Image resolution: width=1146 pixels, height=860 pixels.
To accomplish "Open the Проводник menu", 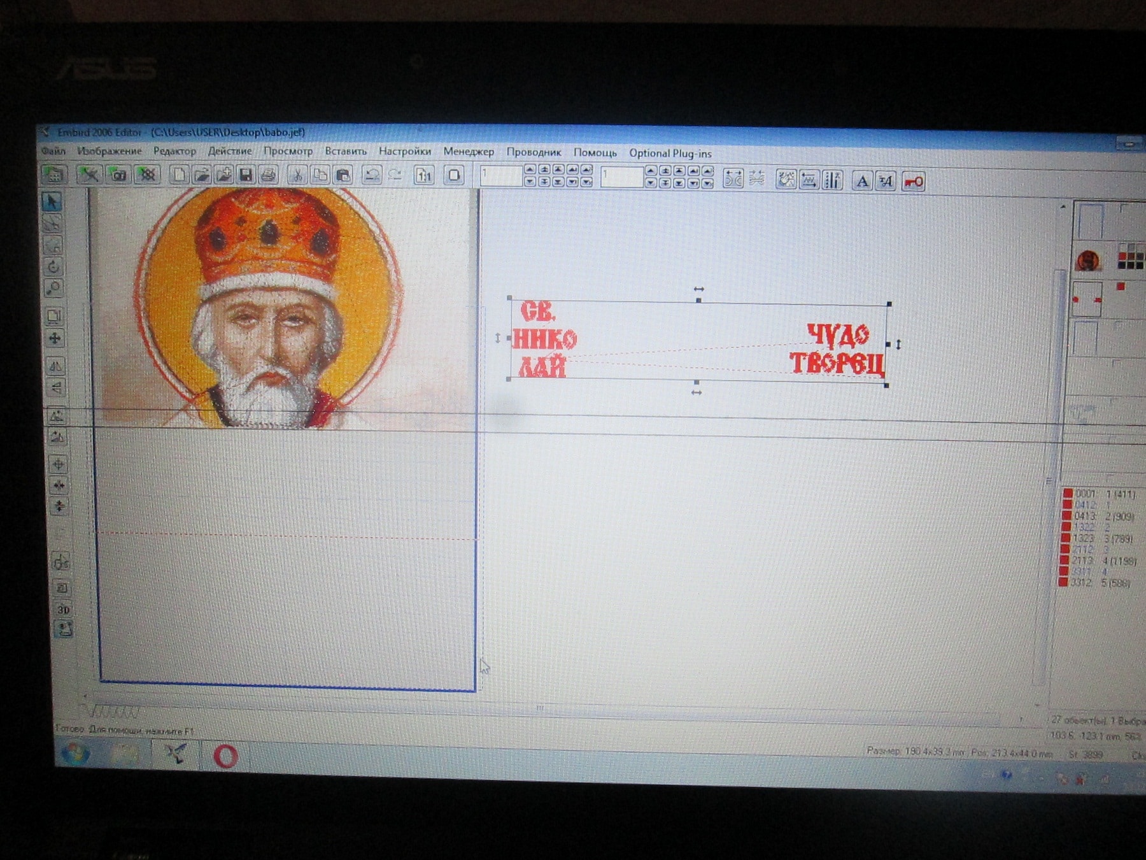I will (x=534, y=152).
